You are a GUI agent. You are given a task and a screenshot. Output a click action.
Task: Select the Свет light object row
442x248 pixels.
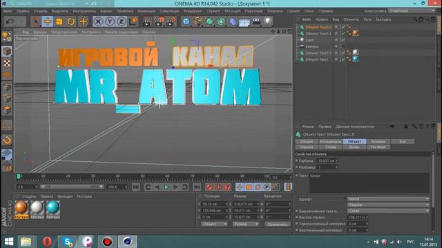(x=309, y=40)
